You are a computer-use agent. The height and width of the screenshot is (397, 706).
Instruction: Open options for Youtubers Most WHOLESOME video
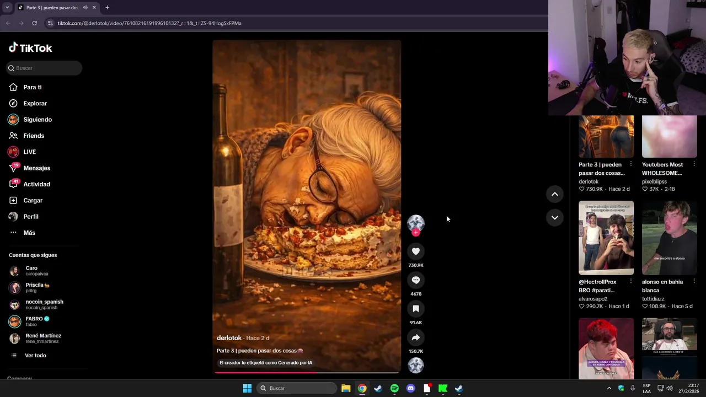(694, 164)
